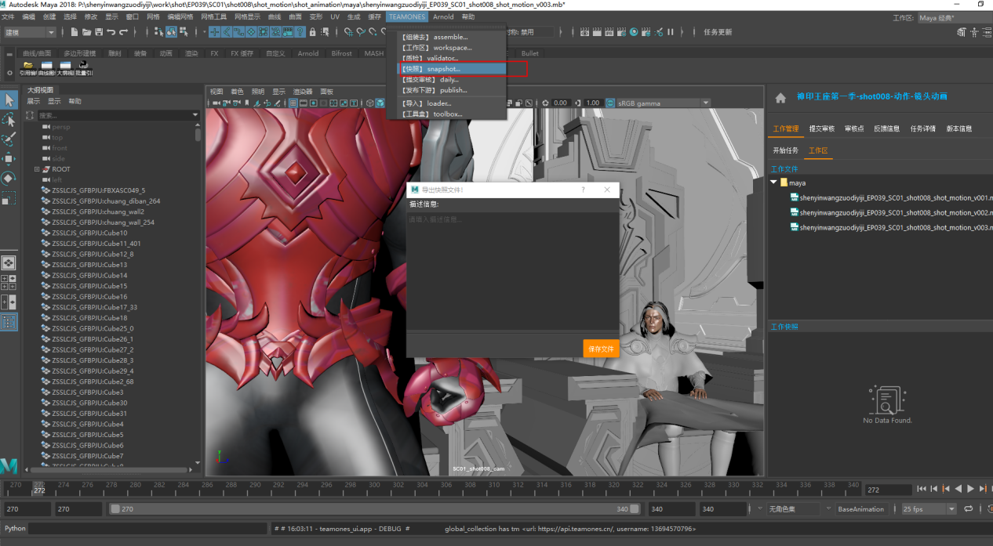Click the Save scene floppy disk icon

click(x=98, y=32)
